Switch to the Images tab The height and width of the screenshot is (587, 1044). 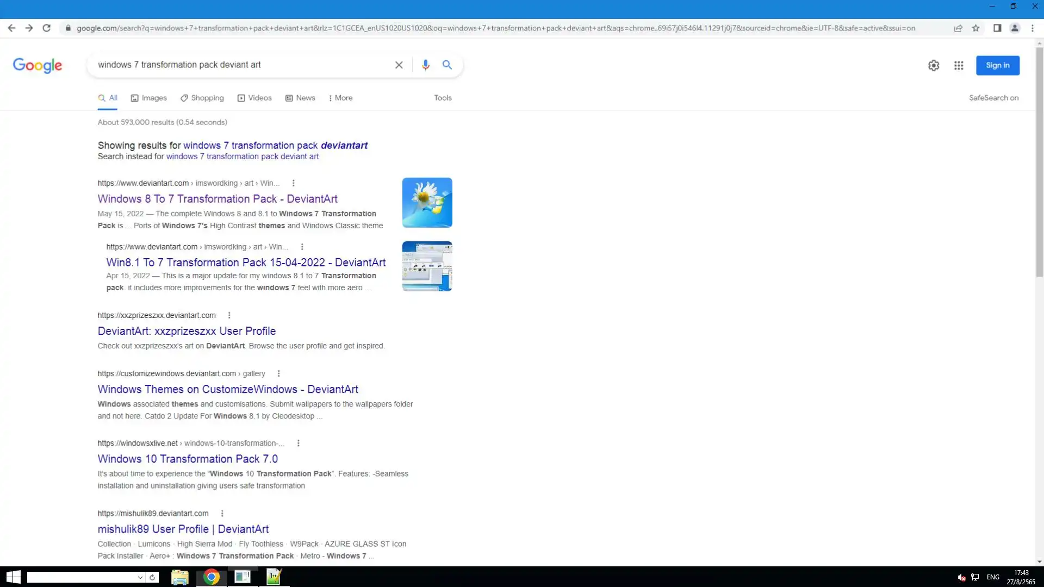(149, 98)
